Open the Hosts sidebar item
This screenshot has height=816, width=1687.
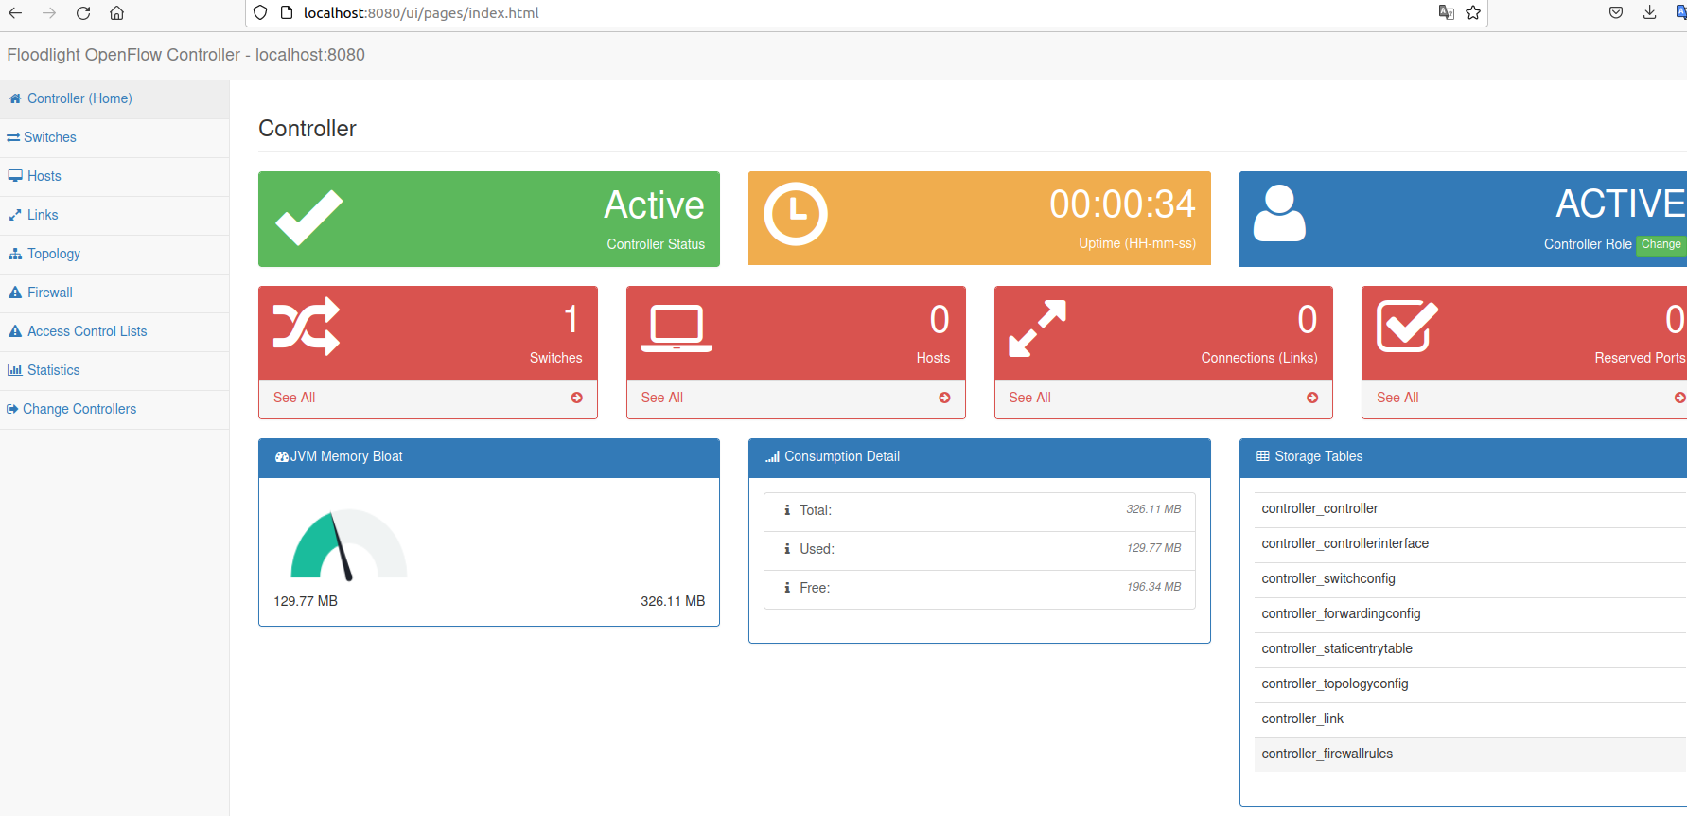114,176
